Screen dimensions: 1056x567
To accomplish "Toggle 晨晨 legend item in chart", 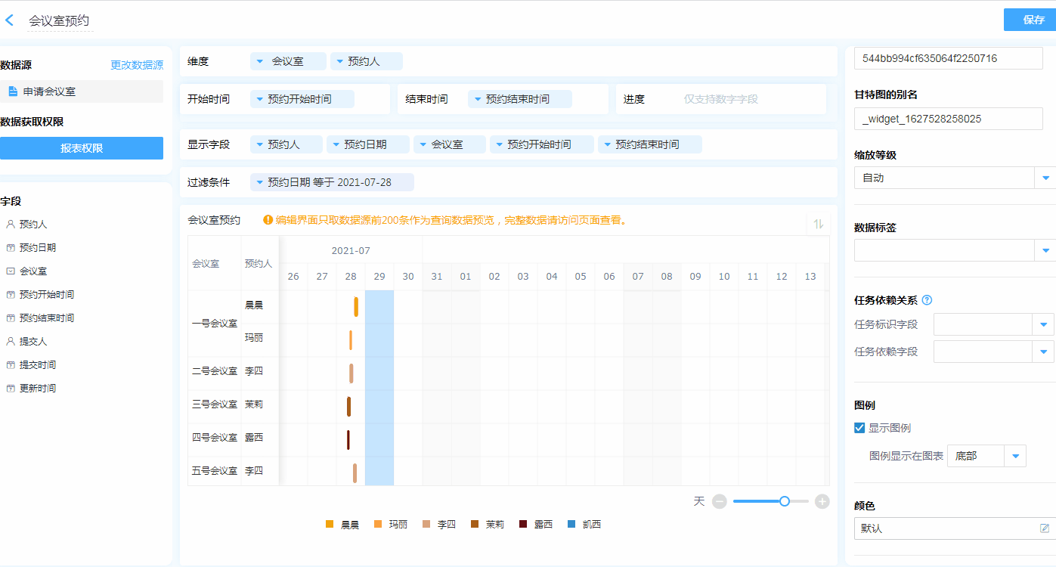I will 342,525.
